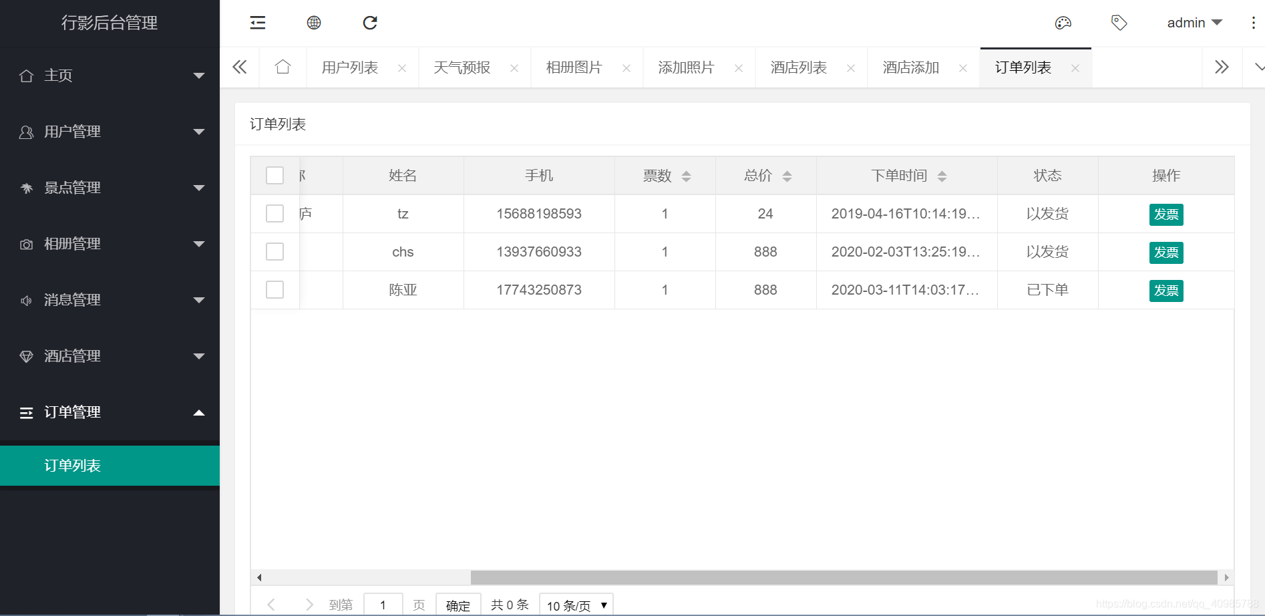Screen dimensions: 1265x616
Task: Open the website via the globe icon
Action: pyautogui.click(x=314, y=23)
